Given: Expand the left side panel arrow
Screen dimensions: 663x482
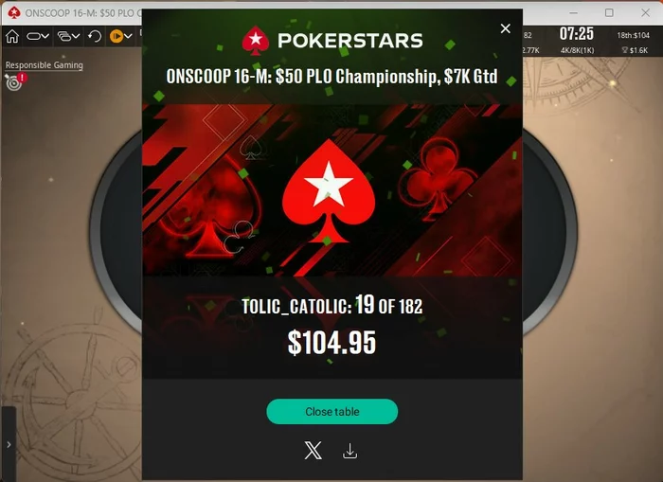Looking at the screenshot, I should coord(9,445).
